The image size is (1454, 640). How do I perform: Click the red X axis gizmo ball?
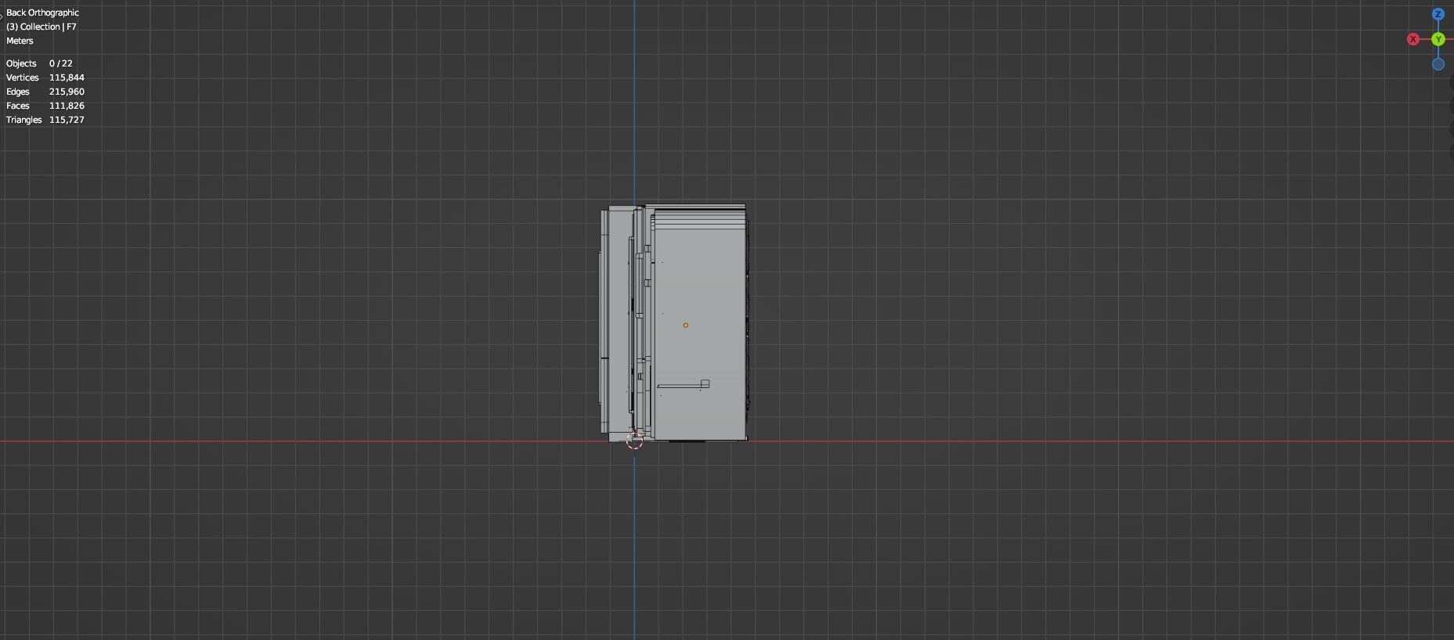pos(1413,39)
